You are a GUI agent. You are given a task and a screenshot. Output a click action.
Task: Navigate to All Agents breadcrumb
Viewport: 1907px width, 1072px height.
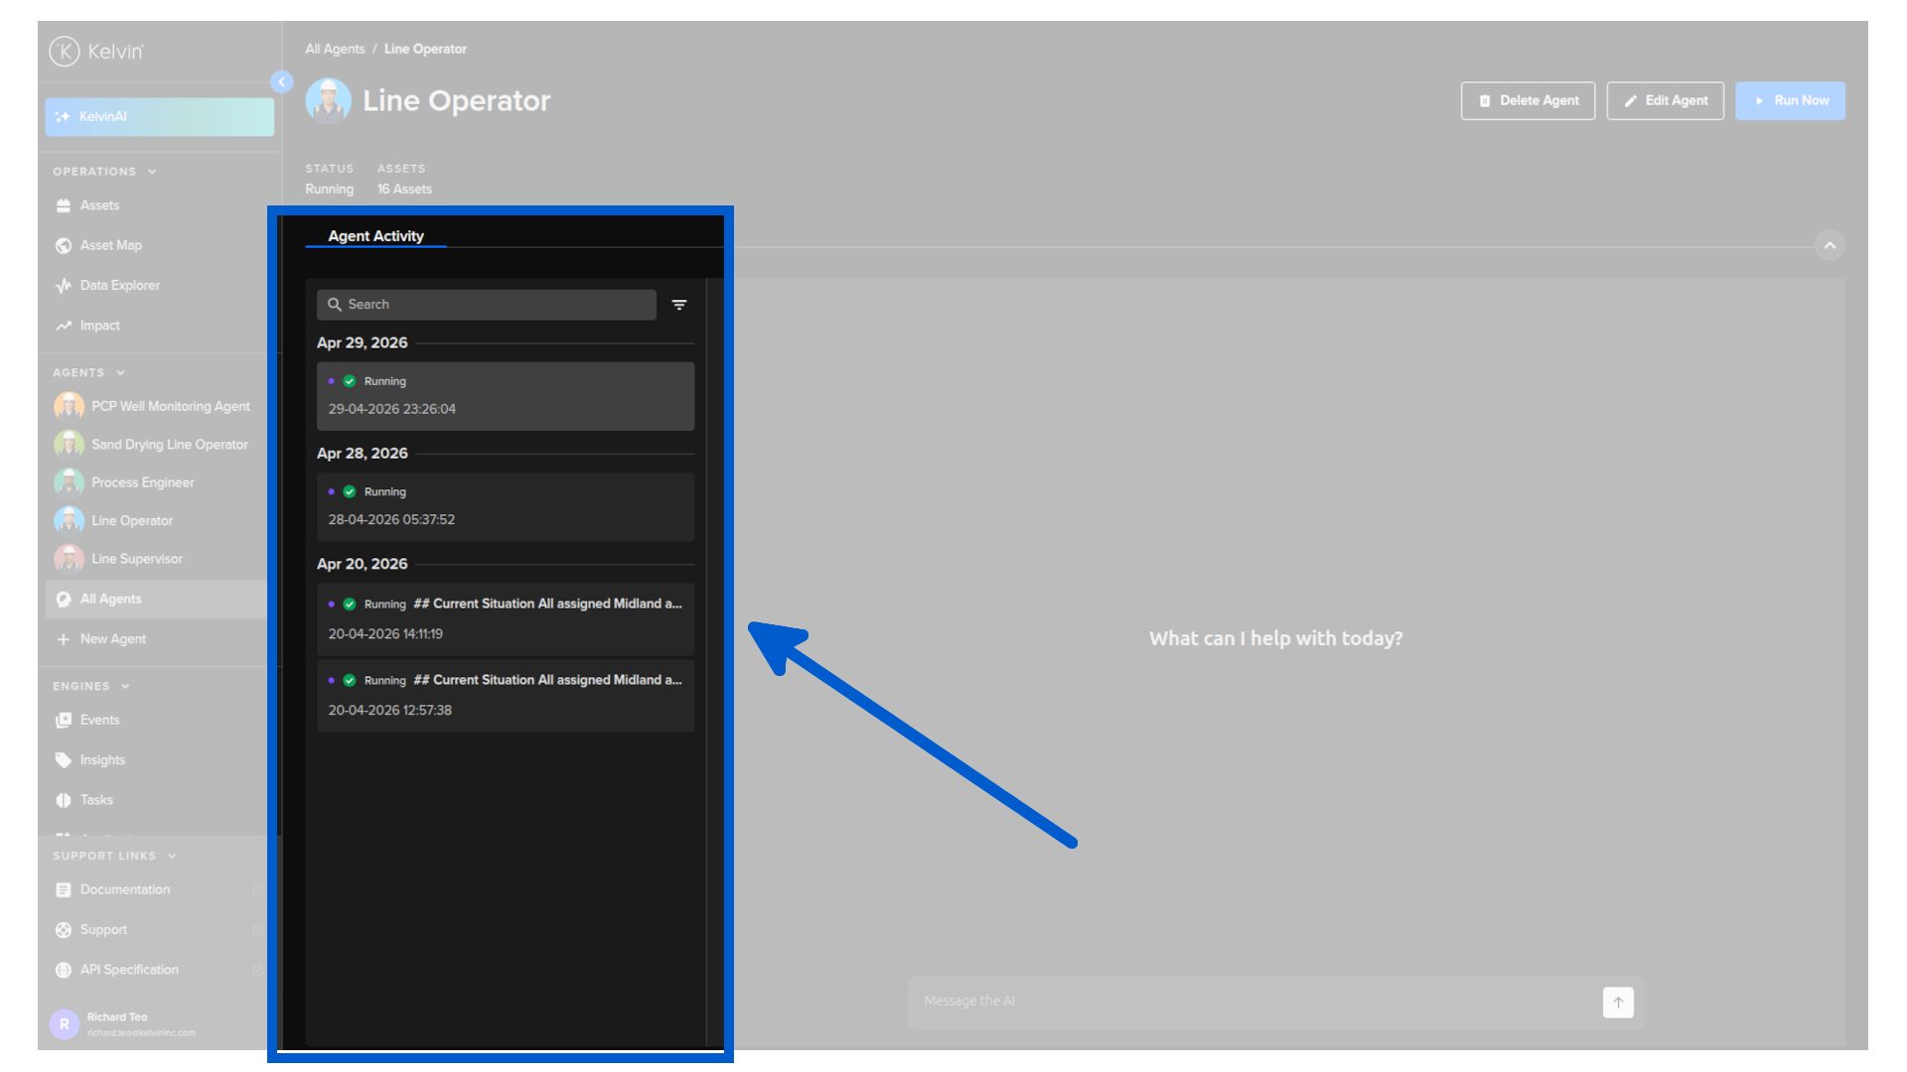coord(335,49)
